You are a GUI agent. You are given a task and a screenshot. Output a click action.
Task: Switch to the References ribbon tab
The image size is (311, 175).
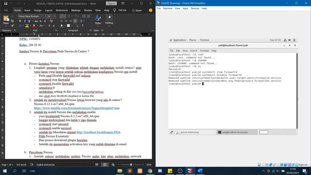click(x=62, y=10)
